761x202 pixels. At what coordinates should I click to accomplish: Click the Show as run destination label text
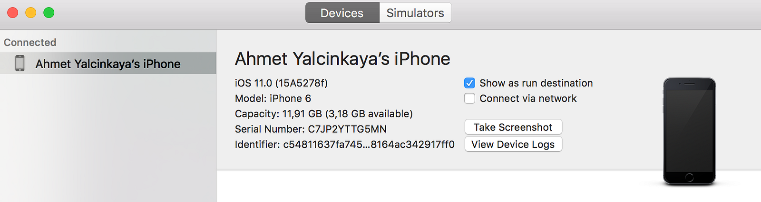click(x=536, y=83)
